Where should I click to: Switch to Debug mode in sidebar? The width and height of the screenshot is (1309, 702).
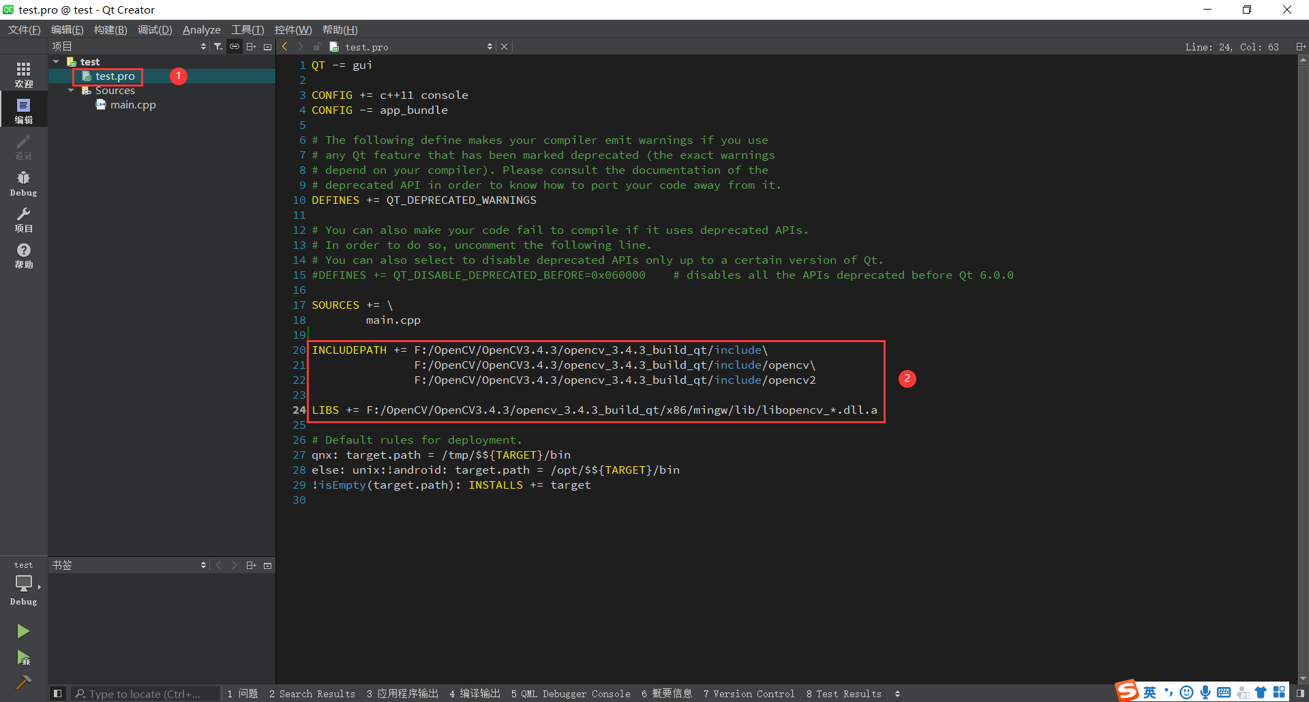point(24,183)
